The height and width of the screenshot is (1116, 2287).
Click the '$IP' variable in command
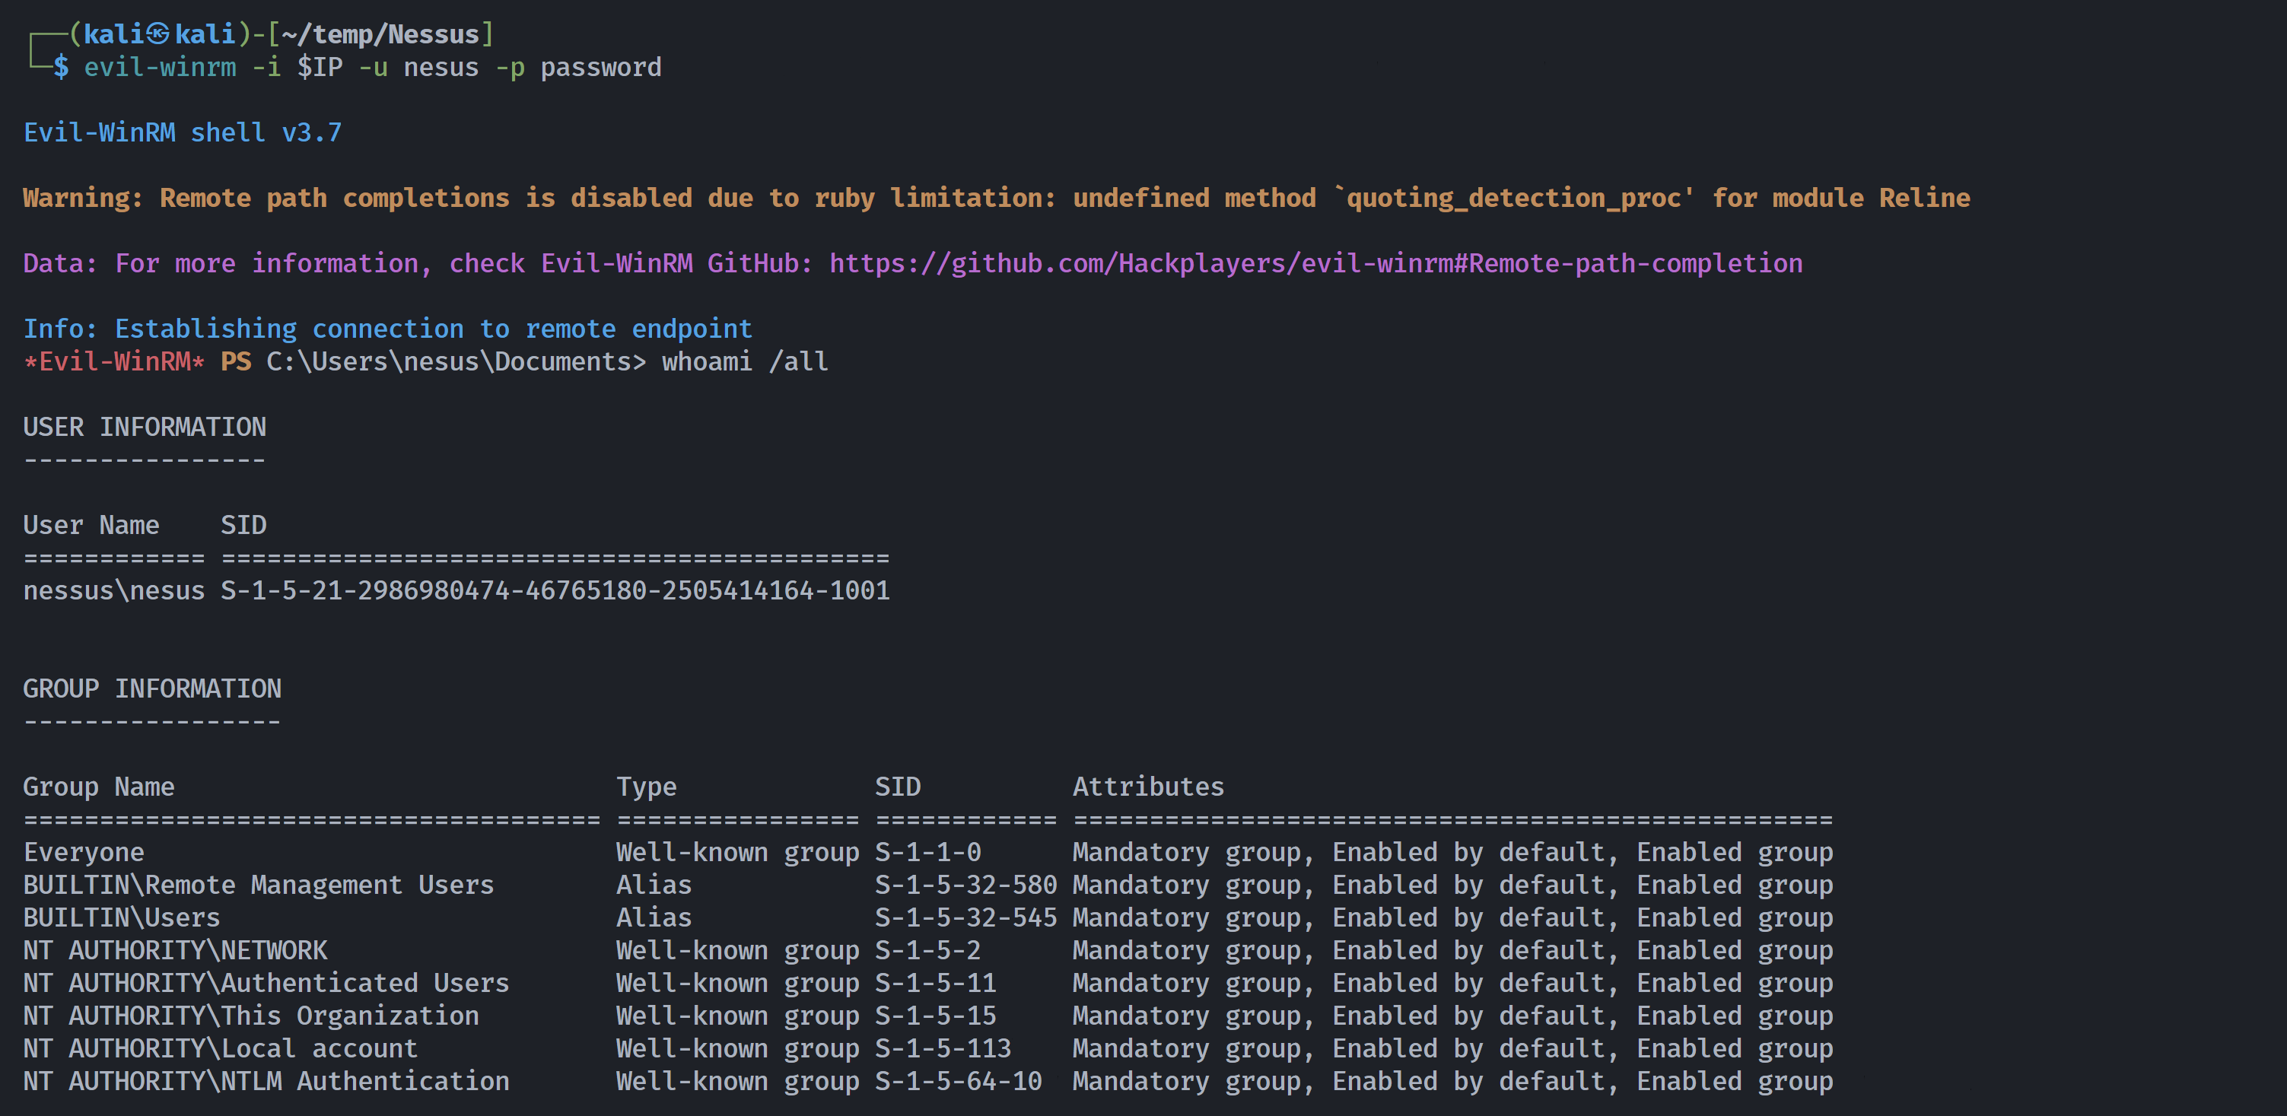[x=320, y=68]
